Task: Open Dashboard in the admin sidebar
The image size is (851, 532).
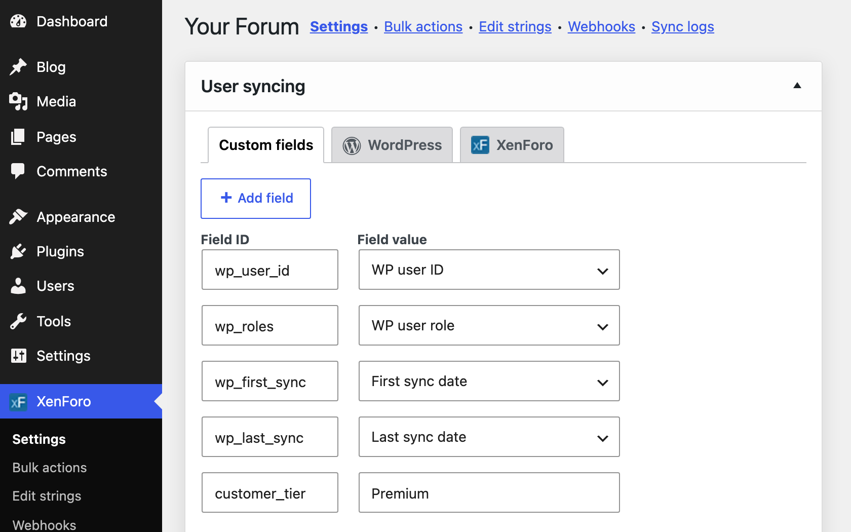Action: tap(81, 21)
